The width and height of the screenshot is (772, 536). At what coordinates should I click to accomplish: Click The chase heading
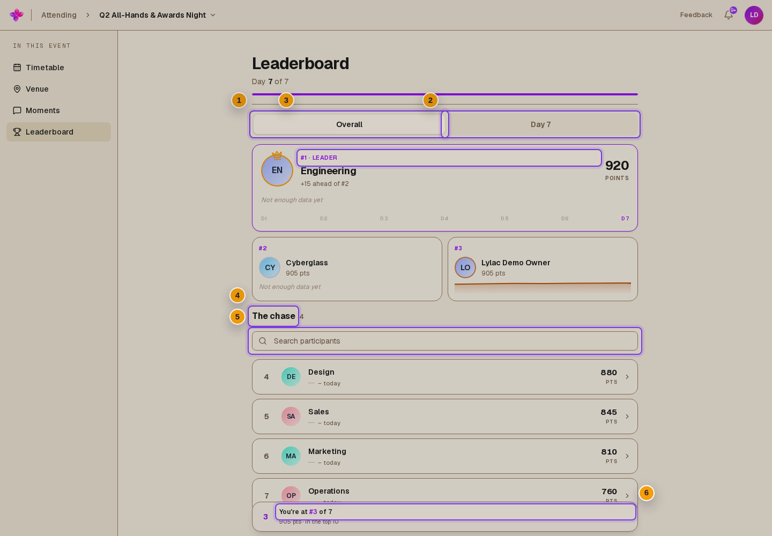tap(273, 316)
